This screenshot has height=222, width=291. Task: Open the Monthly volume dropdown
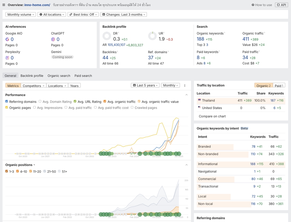click(20, 14)
